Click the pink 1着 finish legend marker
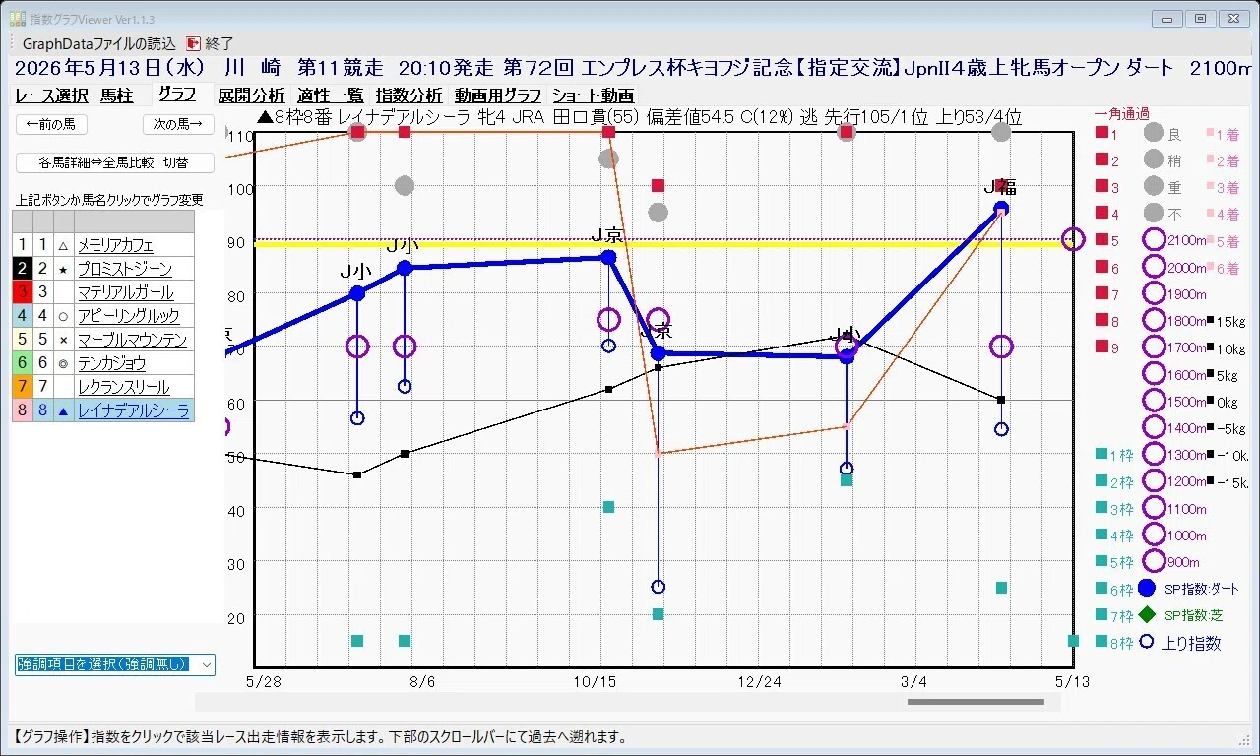Screen dimensions: 1260x756 tap(1210, 133)
